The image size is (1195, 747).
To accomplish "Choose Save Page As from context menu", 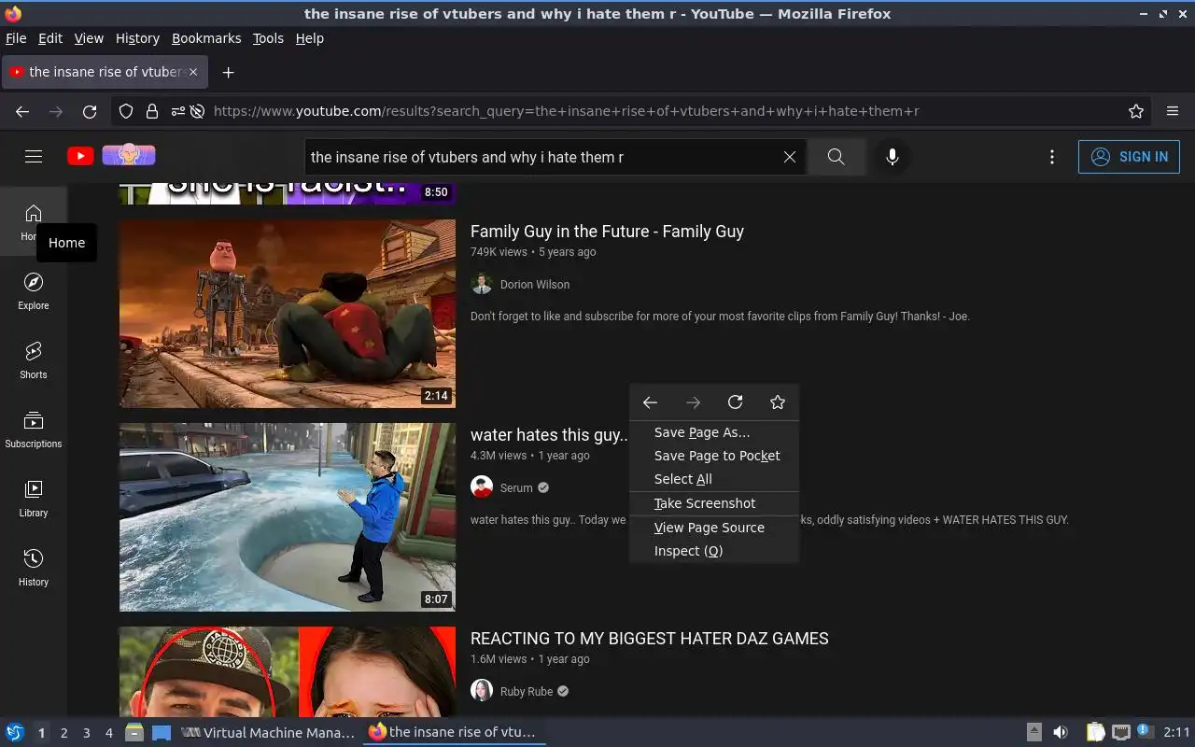I will coord(714,432).
